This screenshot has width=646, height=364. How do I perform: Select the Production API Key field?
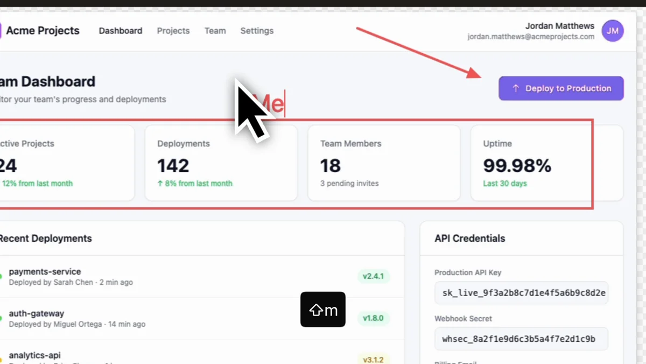[x=521, y=292]
